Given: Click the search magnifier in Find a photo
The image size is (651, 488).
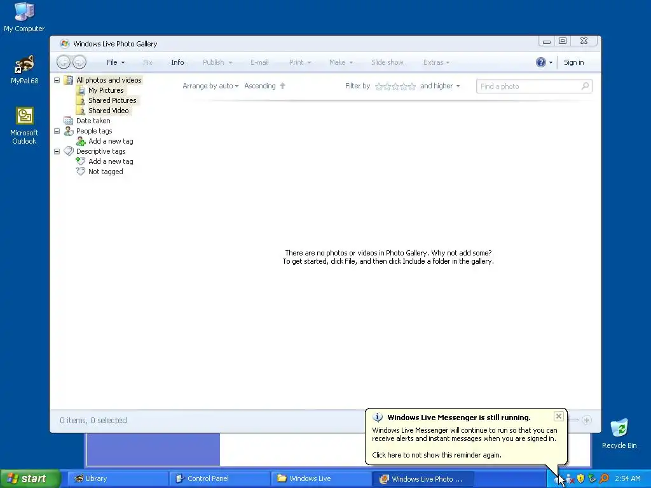Looking at the screenshot, I should [585, 86].
